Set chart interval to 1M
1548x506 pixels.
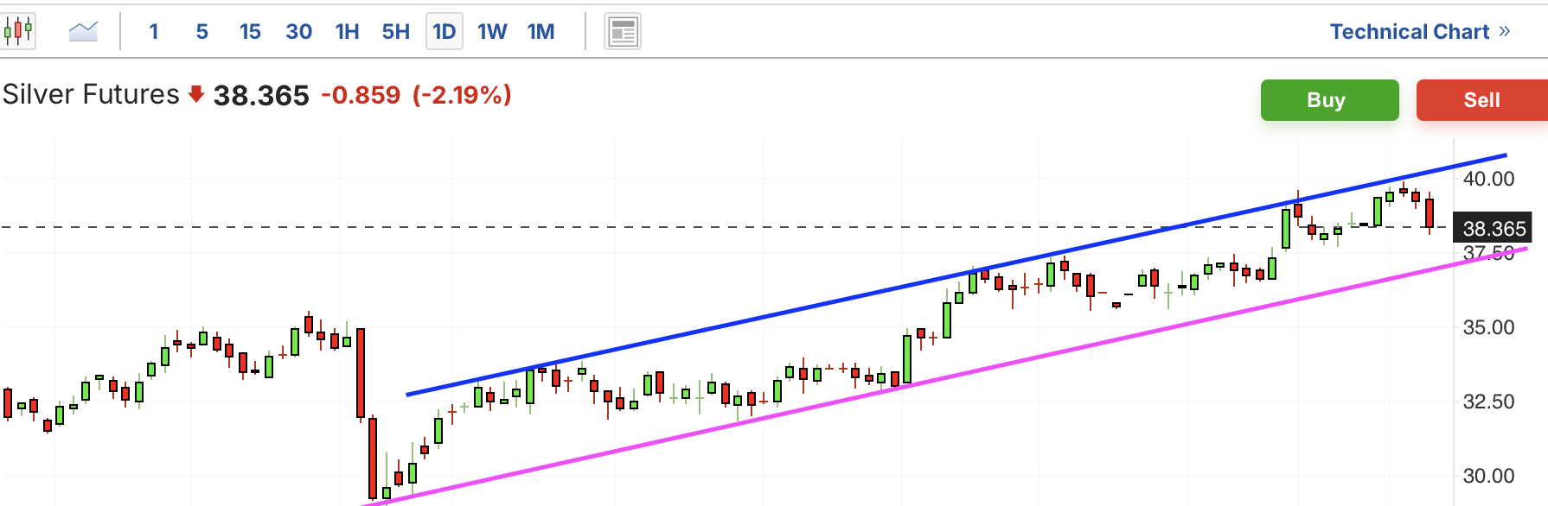pos(541,32)
